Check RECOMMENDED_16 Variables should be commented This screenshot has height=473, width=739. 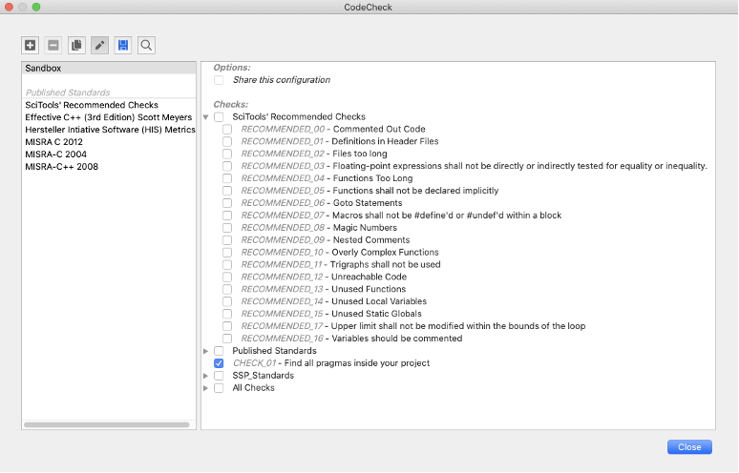pyautogui.click(x=227, y=339)
